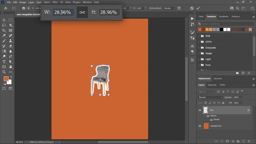Viewport: 256px width, 144px height.
Task: Commit the transform with checkmark
Action: pyautogui.click(x=198, y=8)
